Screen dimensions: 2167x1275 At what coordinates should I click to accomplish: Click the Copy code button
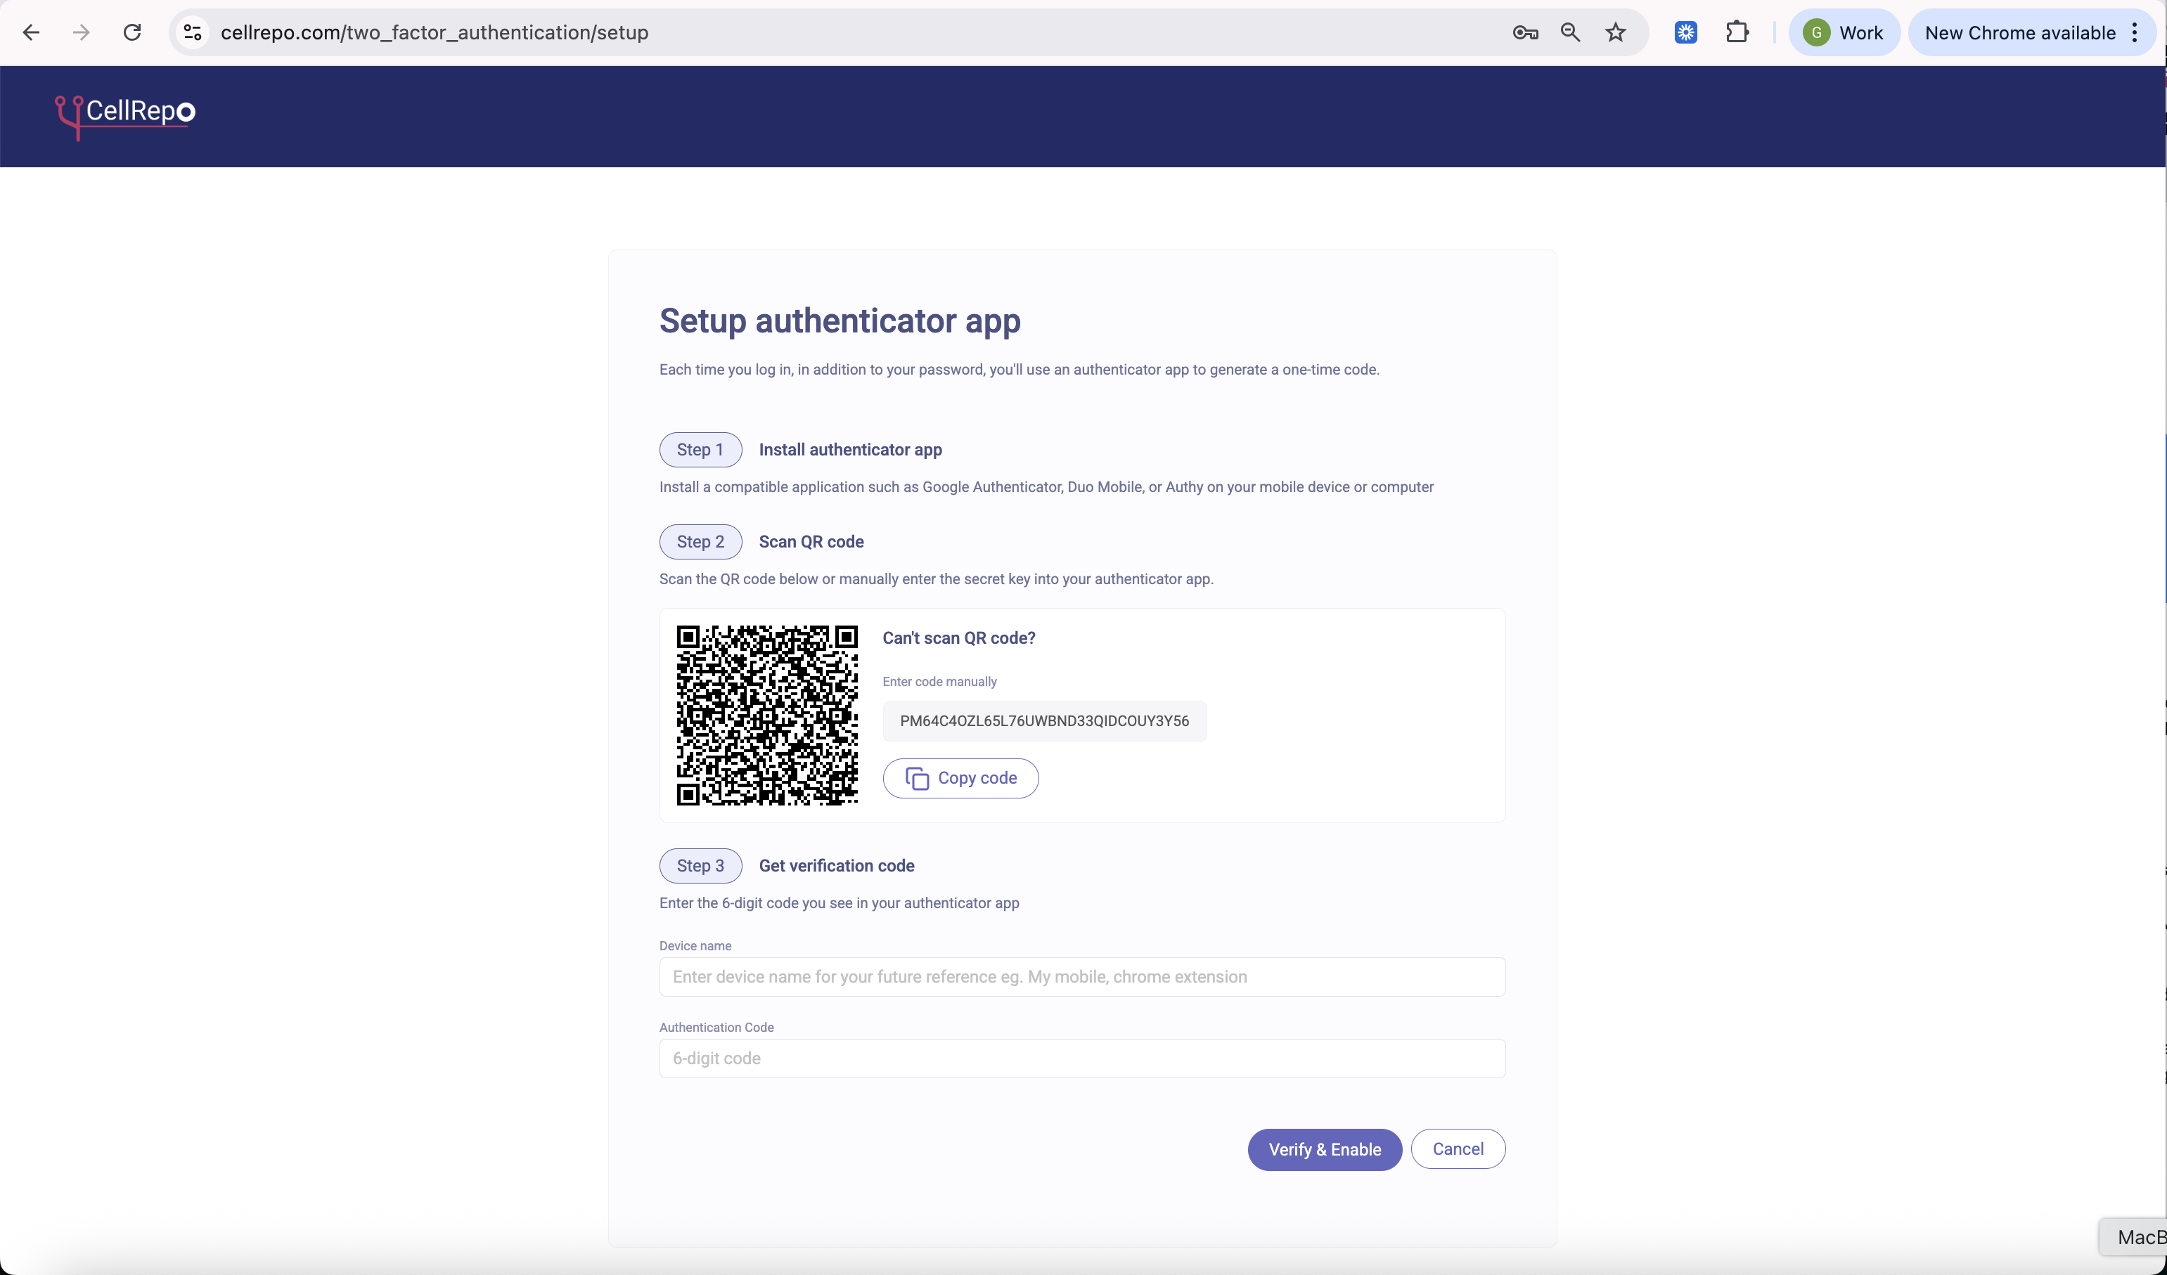click(x=960, y=777)
